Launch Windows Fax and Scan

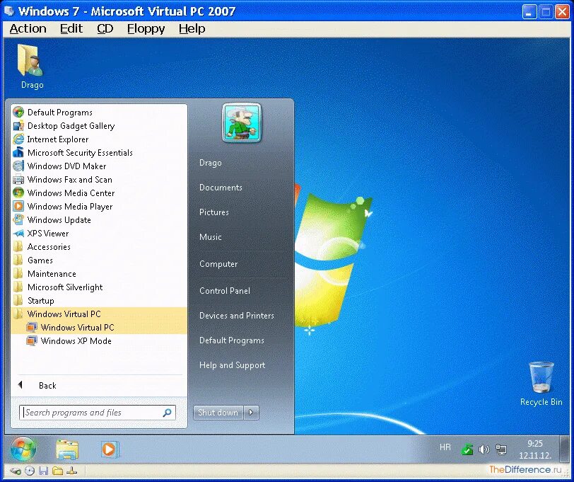click(x=99, y=180)
